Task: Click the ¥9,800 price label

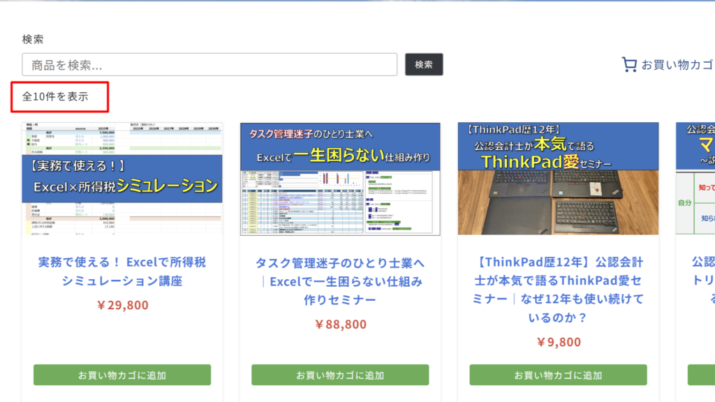Action: click(558, 342)
